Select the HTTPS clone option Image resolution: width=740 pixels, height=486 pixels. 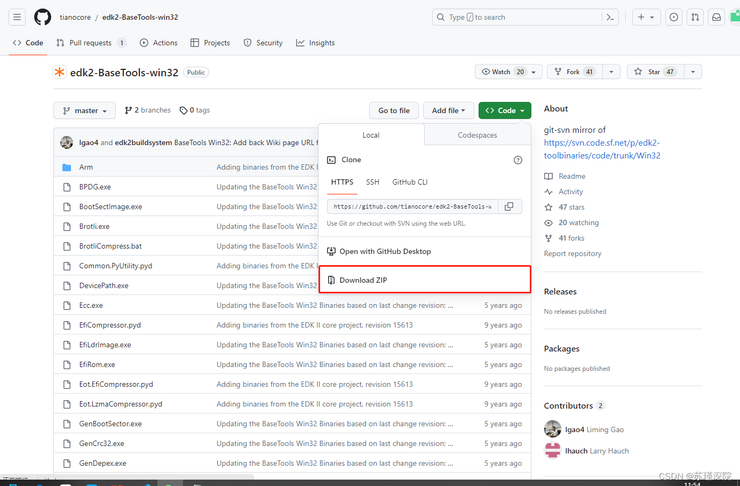pyautogui.click(x=342, y=182)
